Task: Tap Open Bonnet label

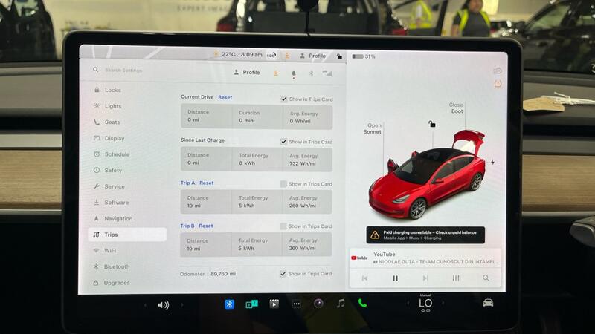Action: 373,128
